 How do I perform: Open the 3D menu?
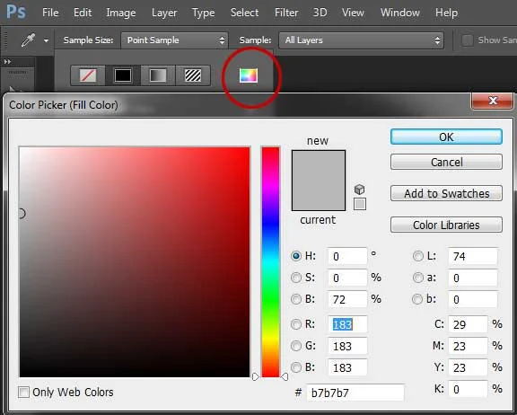point(320,13)
